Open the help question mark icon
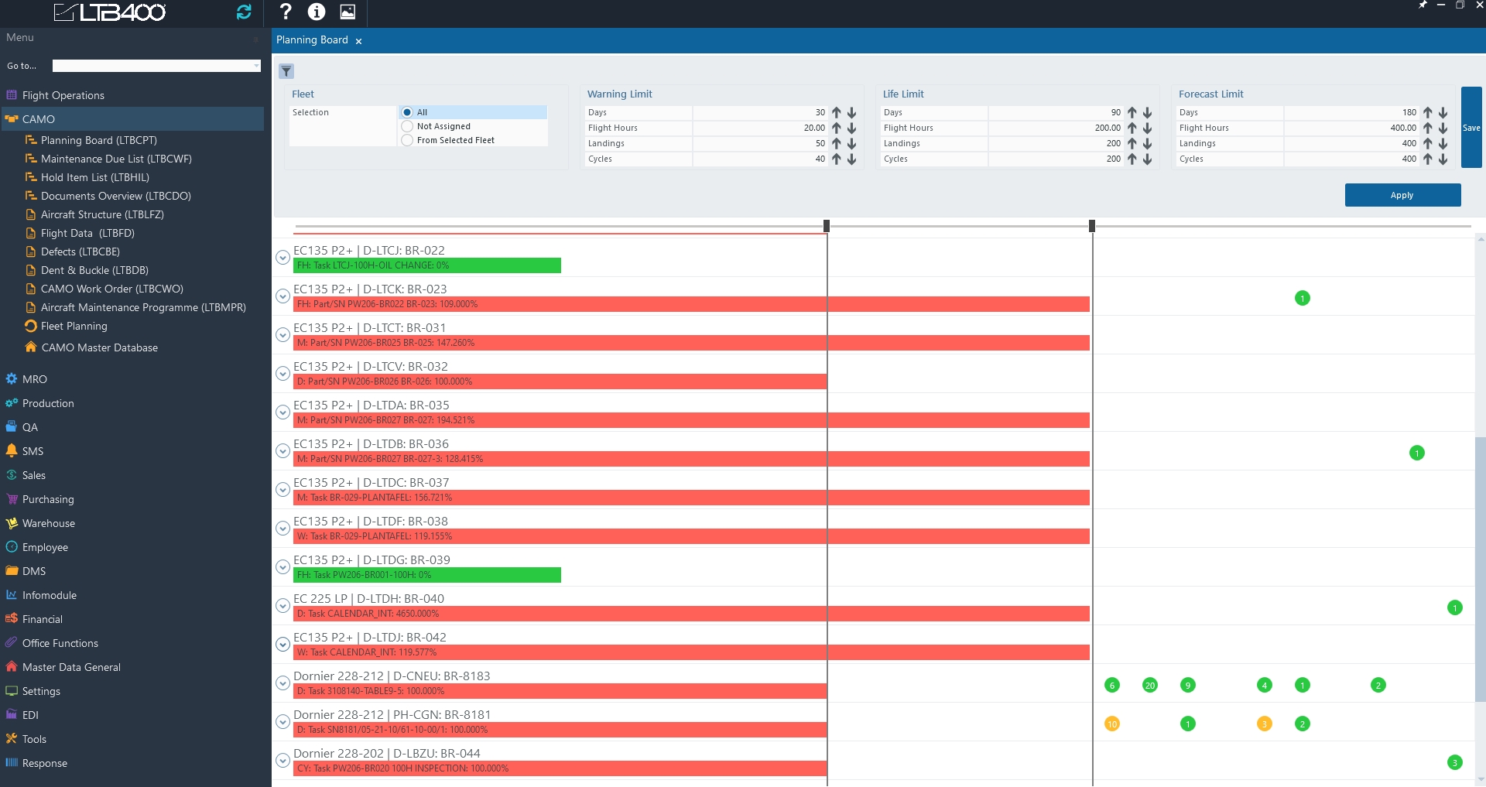1486x787 pixels. click(286, 12)
